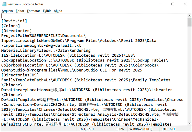Click the Windows (CRLF) status entry
The image size is (192, 132).
click(141, 129)
